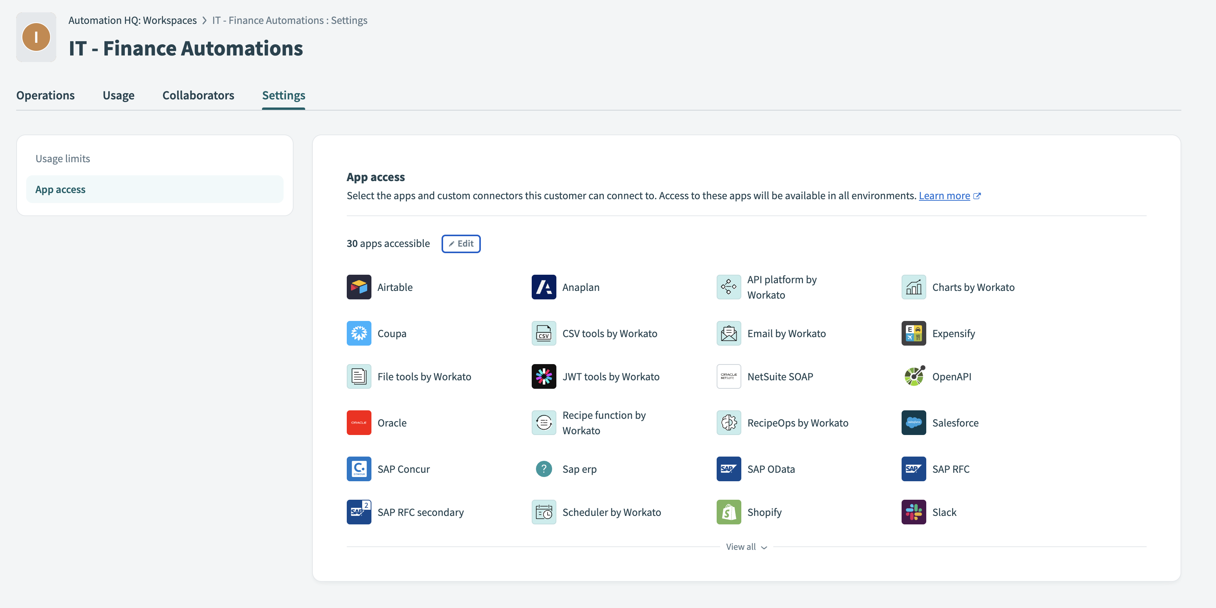This screenshot has height=608, width=1216.
Task: Click the Salesforce cloud icon
Action: click(x=914, y=423)
